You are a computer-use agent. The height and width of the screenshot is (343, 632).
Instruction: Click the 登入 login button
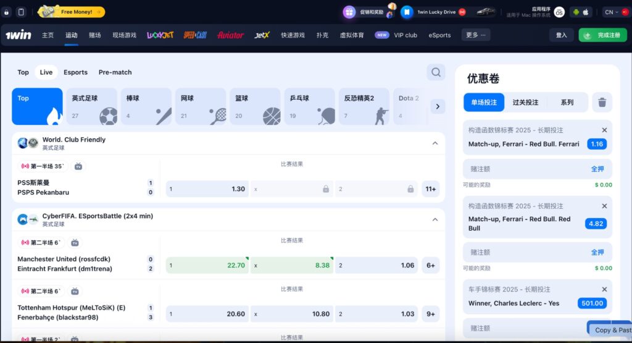(x=561, y=35)
